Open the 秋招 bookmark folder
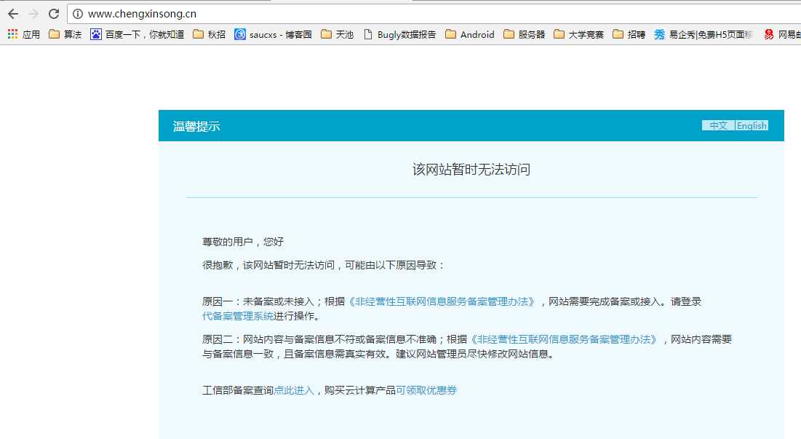801x439 pixels. [x=209, y=34]
